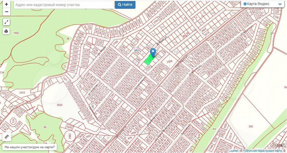This screenshot has width=287, height=153.
Task: Click the magnifier icon in Найти button
Action: pyautogui.click(x=120, y=5)
